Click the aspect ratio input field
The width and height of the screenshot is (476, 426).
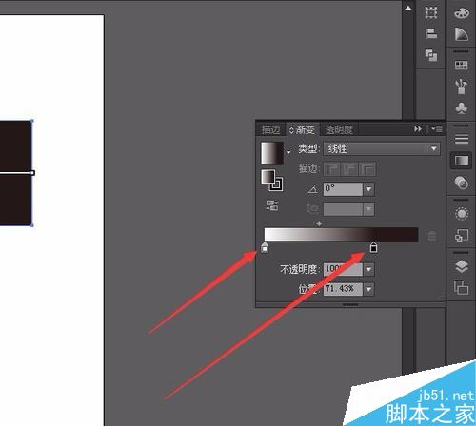343,209
